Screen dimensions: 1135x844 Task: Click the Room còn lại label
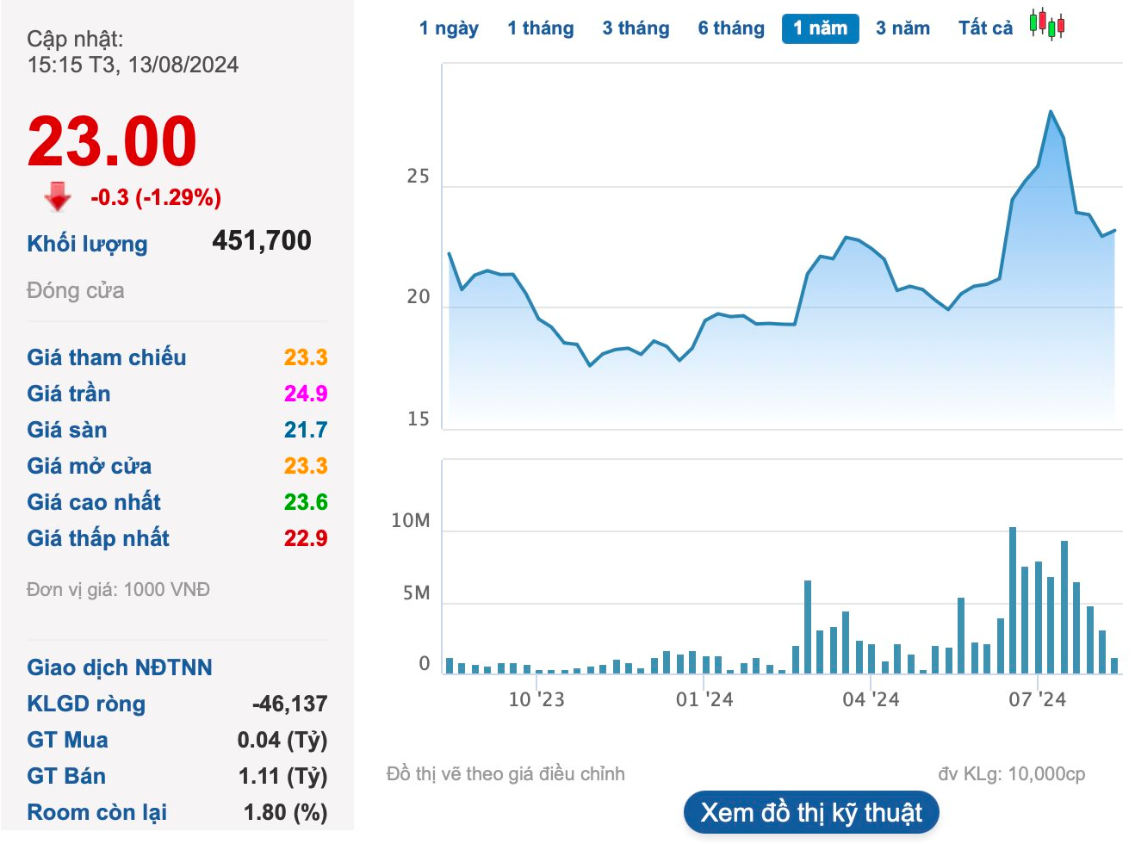97,812
